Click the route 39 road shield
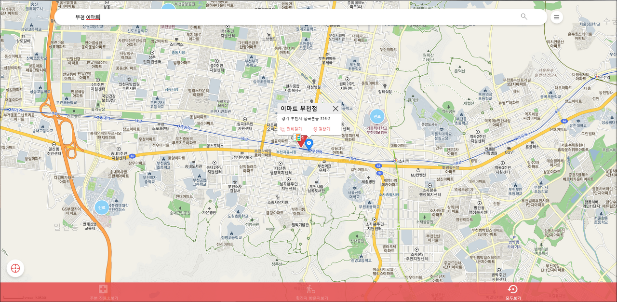Screen dimensions: 617x302 pos(380,173)
